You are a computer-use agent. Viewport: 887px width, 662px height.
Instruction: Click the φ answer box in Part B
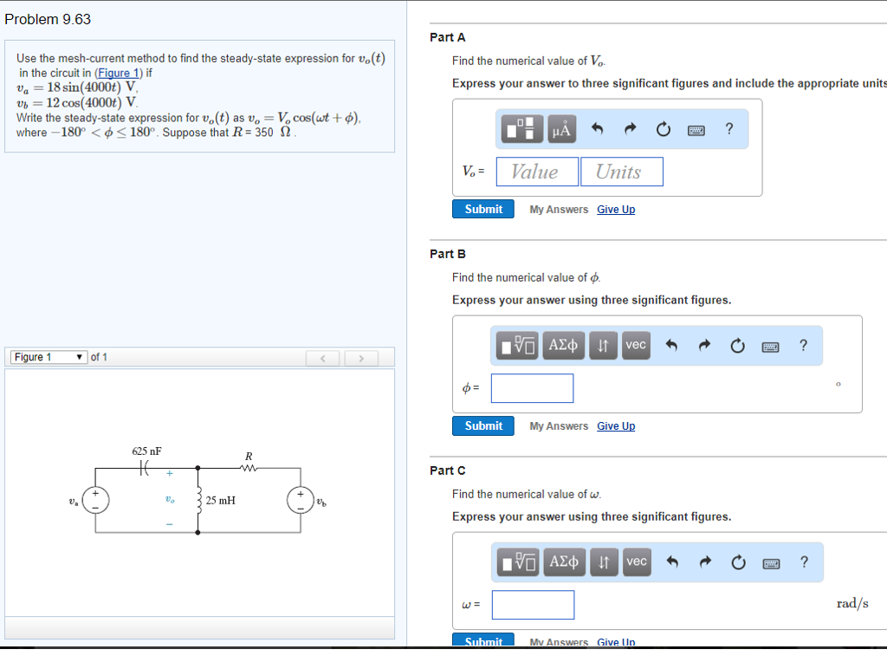(x=532, y=388)
